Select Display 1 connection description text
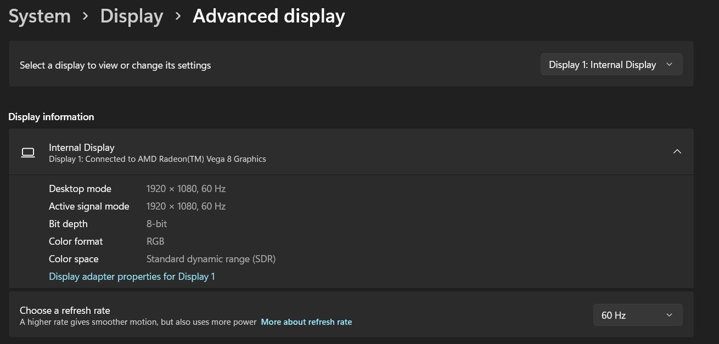Image resolution: width=719 pixels, height=344 pixels. pos(158,159)
